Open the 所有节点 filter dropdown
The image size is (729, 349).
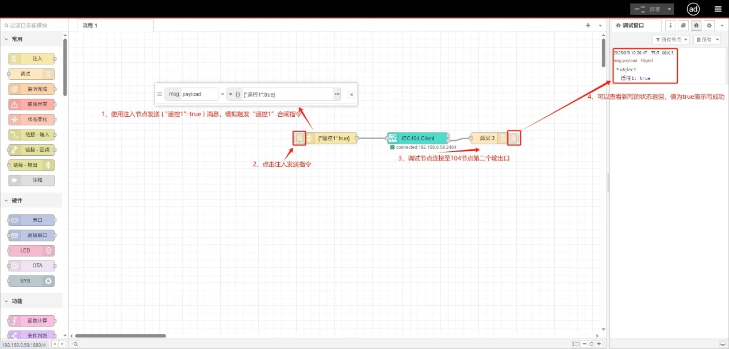point(671,40)
